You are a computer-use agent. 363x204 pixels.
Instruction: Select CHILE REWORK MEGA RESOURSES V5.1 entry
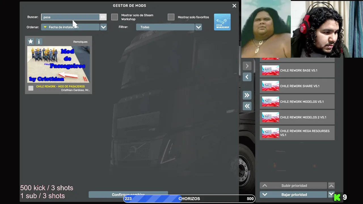coord(297,133)
